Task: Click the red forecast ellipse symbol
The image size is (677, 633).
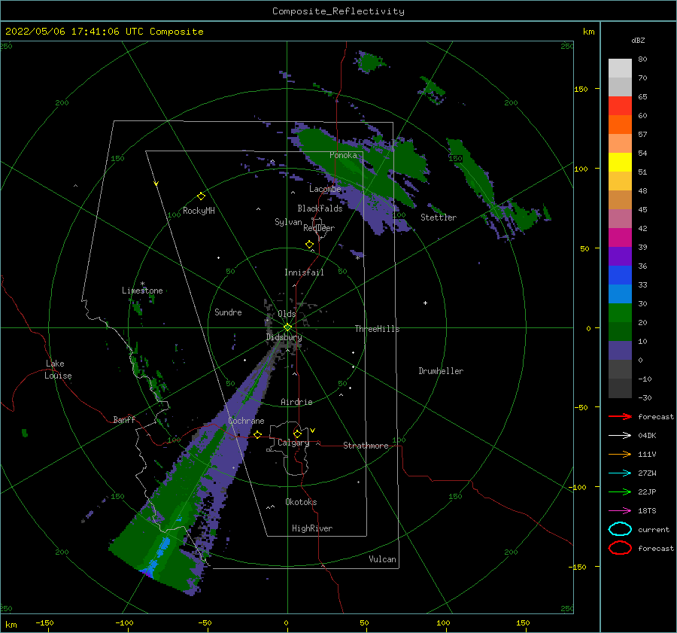Action: click(x=620, y=548)
